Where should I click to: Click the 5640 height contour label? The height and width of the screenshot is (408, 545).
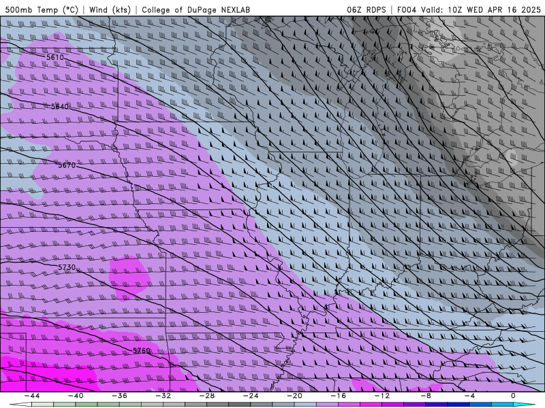60,107
